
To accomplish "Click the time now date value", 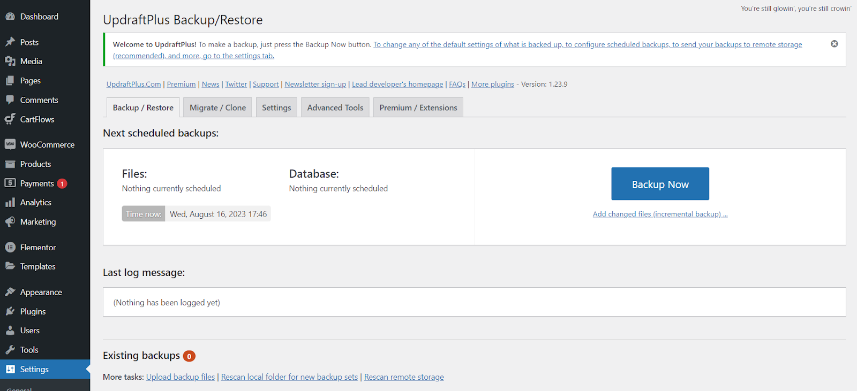I will (218, 214).
